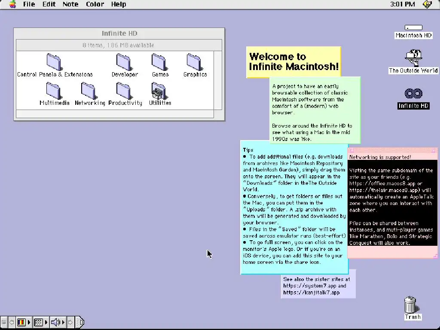
Task: Open the Help menu
Action: [119, 4]
